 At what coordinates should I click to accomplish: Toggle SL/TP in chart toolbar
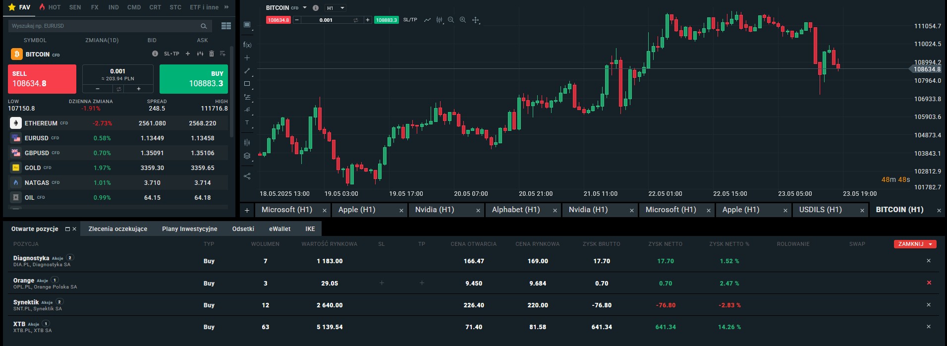[x=410, y=20]
